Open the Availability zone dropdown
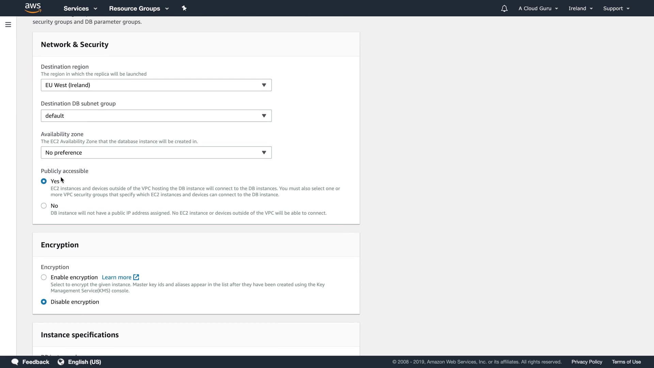 156,153
